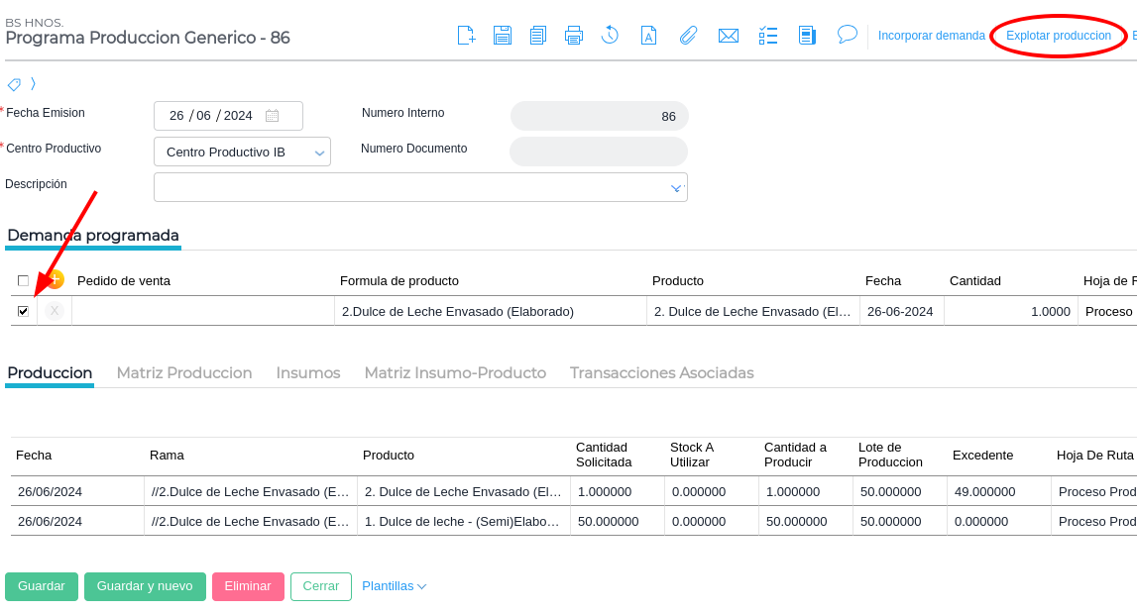Viewport: 1137px width, 613px height.
Task: Open the Plantillas dropdown
Action: coord(394,586)
